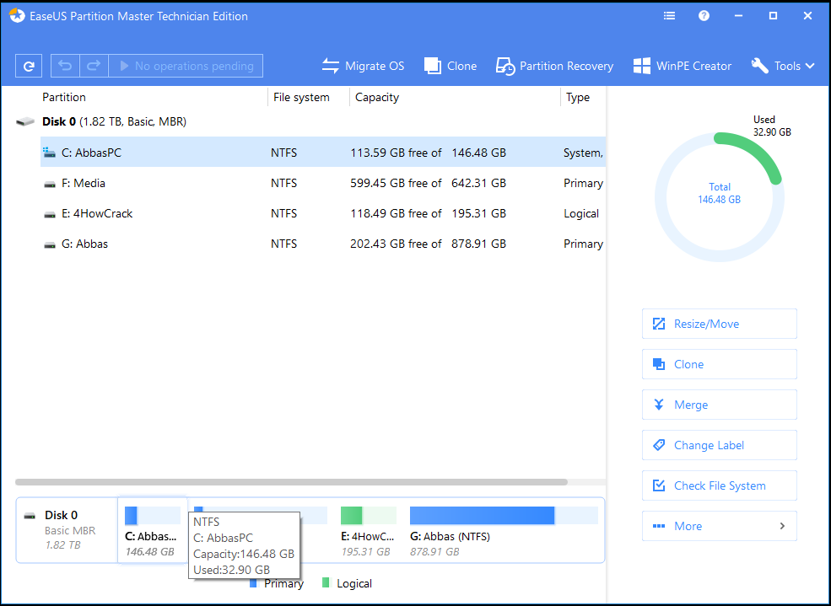Expand the More options menu

pos(719,526)
